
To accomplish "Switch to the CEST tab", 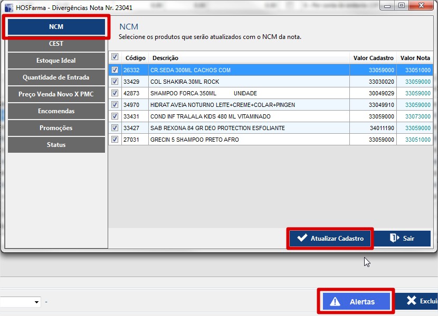I will click(56, 44).
